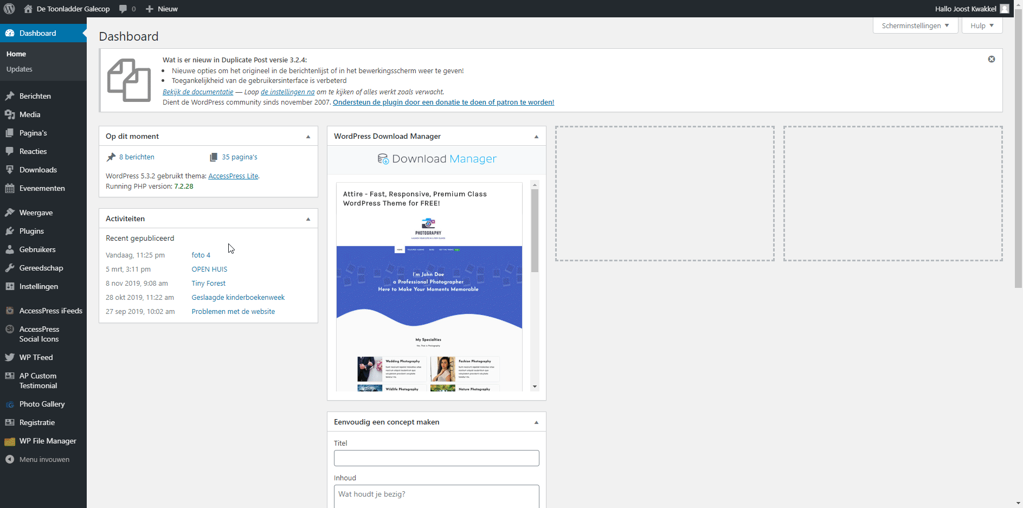Click the Evenementen calendar icon
Screen dimensions: 1023x508
tap(10, 188)
